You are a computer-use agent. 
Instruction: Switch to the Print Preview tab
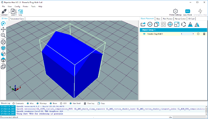[168, 19]
